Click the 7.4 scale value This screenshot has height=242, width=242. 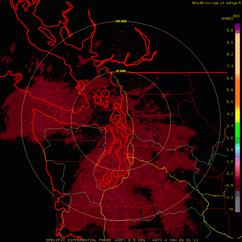(230, 66)
